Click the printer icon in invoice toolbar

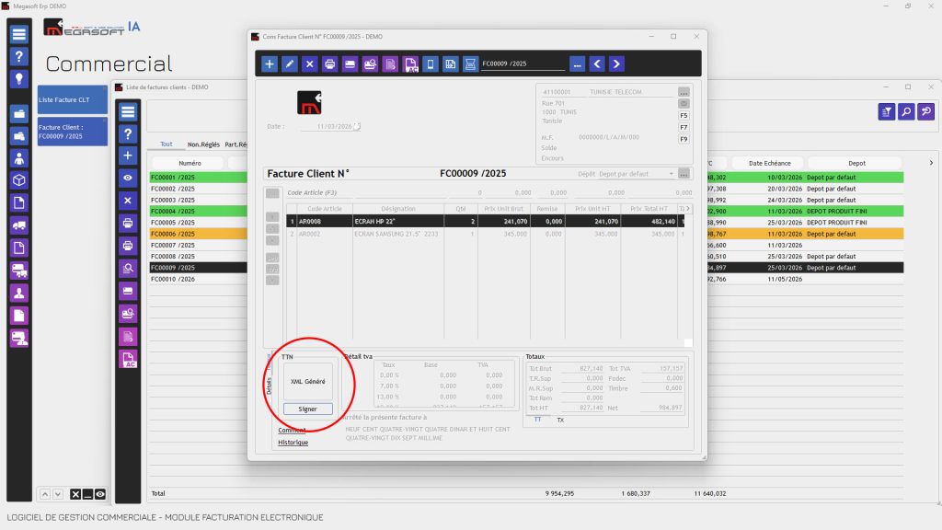coord(330,63)
